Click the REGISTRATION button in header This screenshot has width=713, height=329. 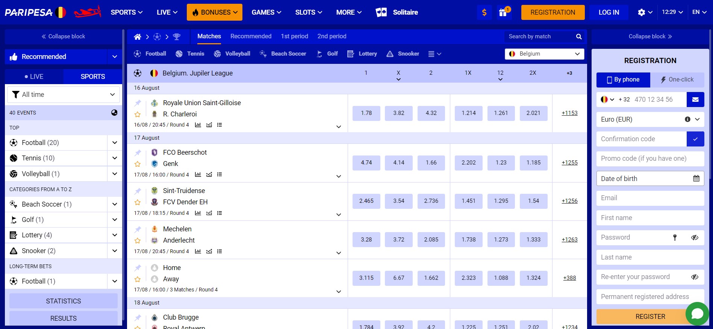tap(553, 12)
